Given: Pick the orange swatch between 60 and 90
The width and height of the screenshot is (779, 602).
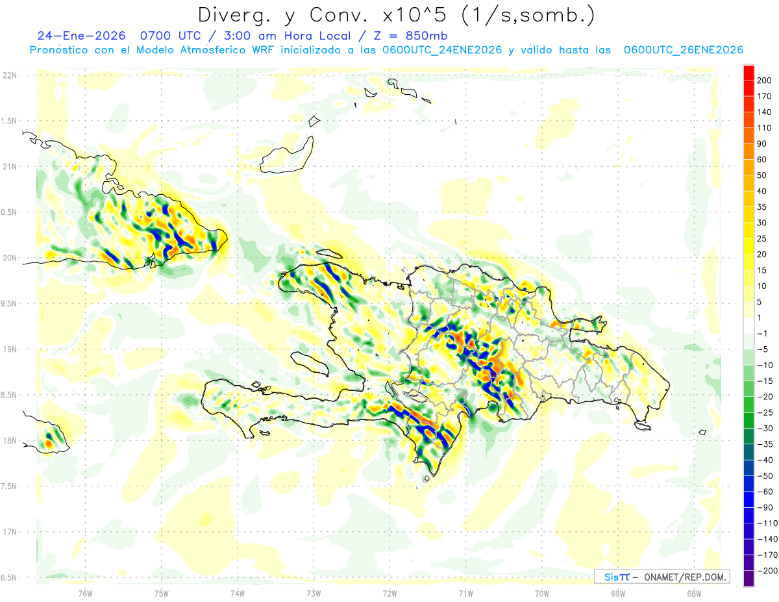Looking at the screenshot, I should 748,151.
